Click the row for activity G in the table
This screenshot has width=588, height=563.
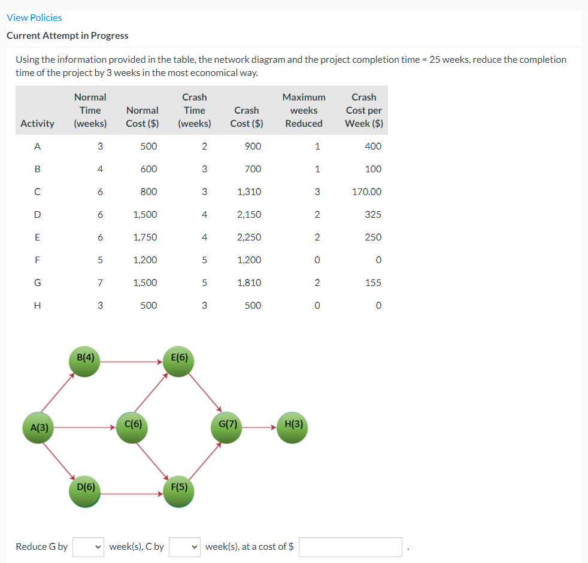pos(204,282)
